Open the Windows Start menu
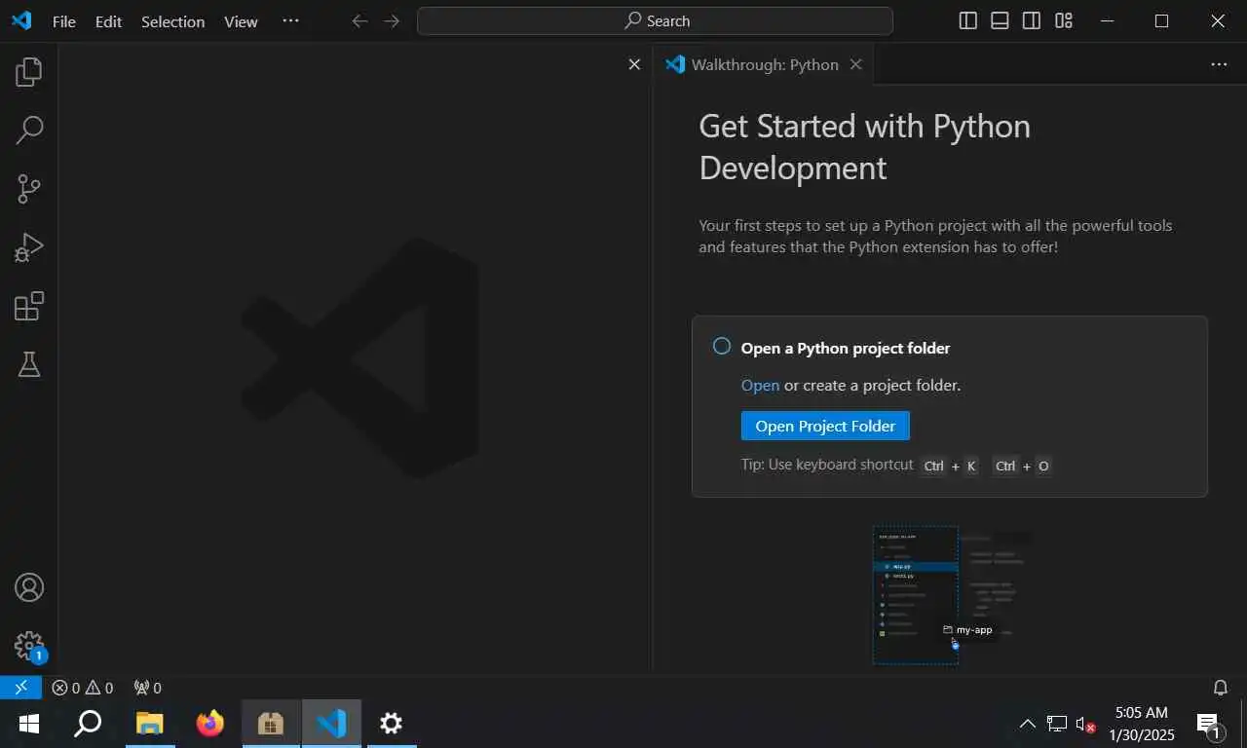 pyautogui.click(x=29, y=724)
